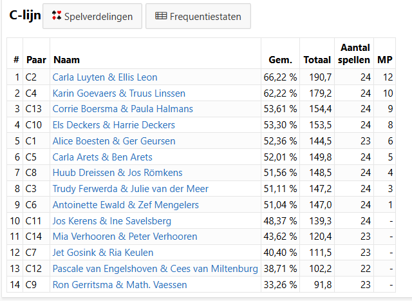Select Karin Goevaers & Truus Linssen
412x301 pixels.
[118, 93]
